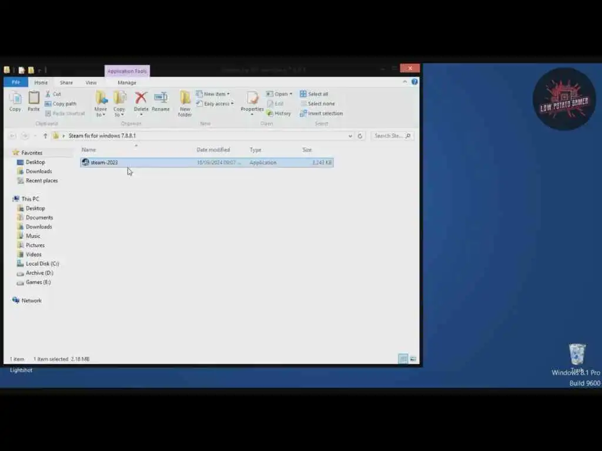Viewport: 602px width, 451px height.
Task: Click the Delete red X icon
Action: [141, 98]
